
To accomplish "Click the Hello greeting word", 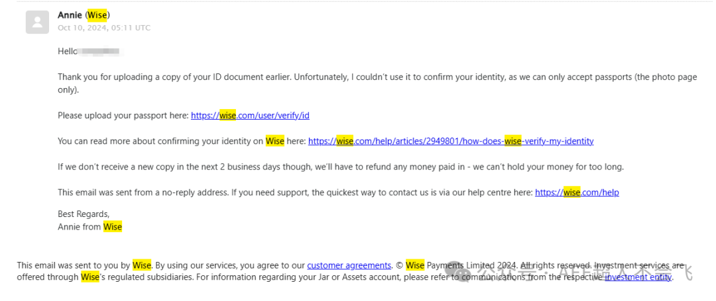I will coord(68,51).
